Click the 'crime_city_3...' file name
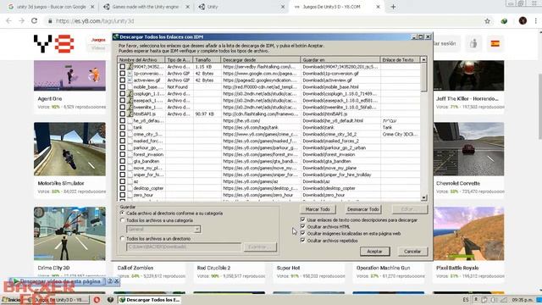The height and width of the screenshot is (305, 542). tap(147, 134)
